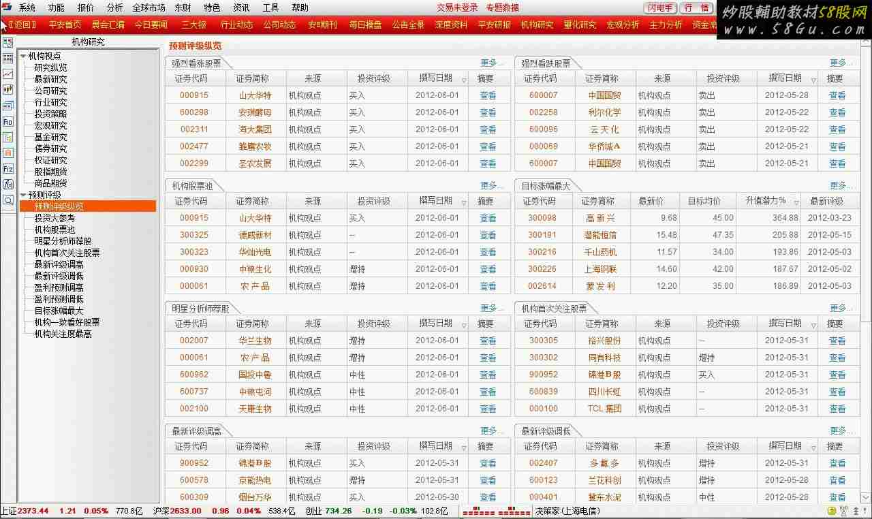Open the 系统 menu
Image resolution: width=872 pixels, height=519 pixels.
click(x=27, y=8)
